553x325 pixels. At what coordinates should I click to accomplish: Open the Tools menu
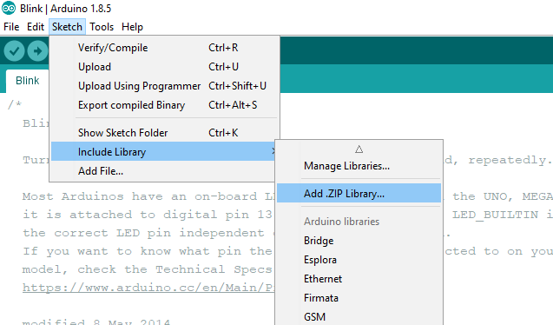click(102, 27)
